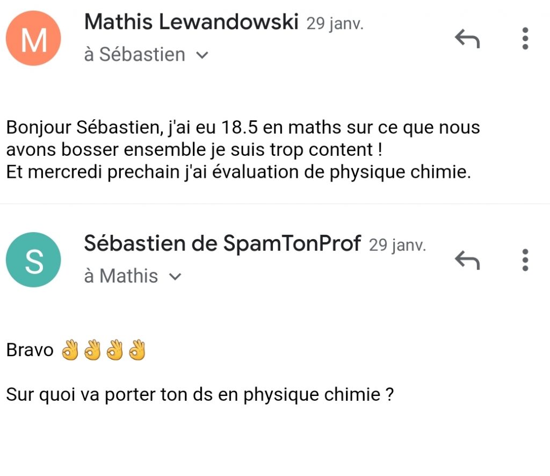
Task: Select sender name Sébastien de SpamTonProf
Action: 222,244
